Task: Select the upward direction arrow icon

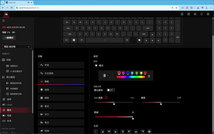Action: tap(136, 132)
